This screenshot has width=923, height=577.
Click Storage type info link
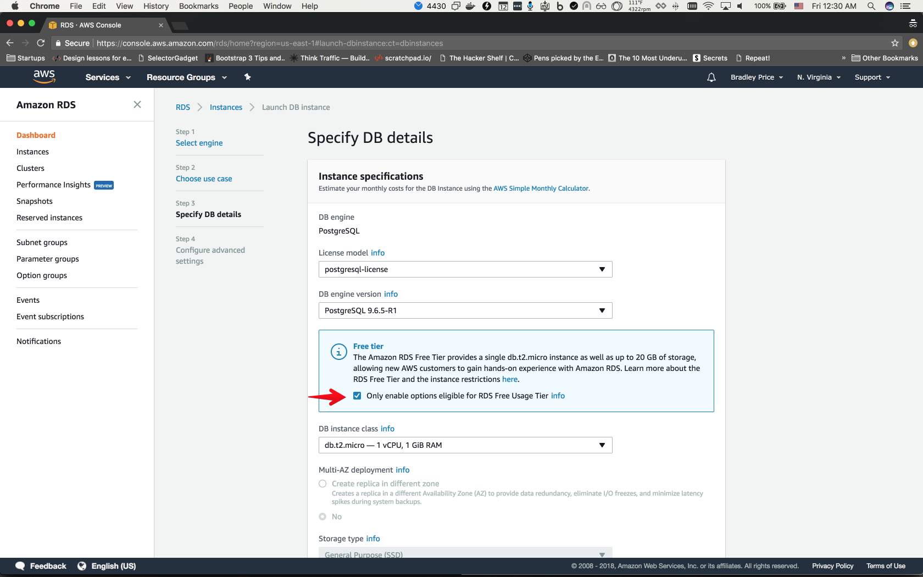[373, 539]
